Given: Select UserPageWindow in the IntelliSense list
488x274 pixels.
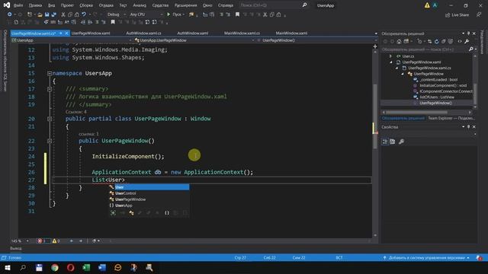Looking at the screenshot, I should pos(149,199).
